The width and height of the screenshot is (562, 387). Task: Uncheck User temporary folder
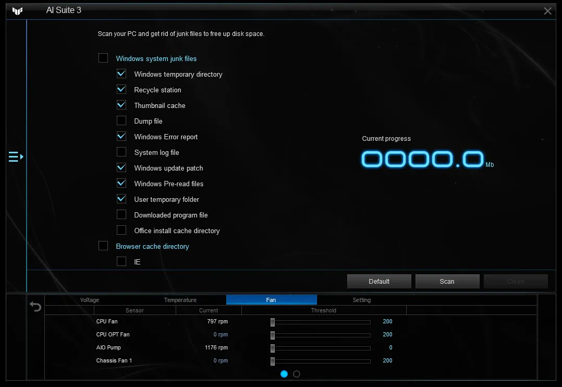(121, 199)
